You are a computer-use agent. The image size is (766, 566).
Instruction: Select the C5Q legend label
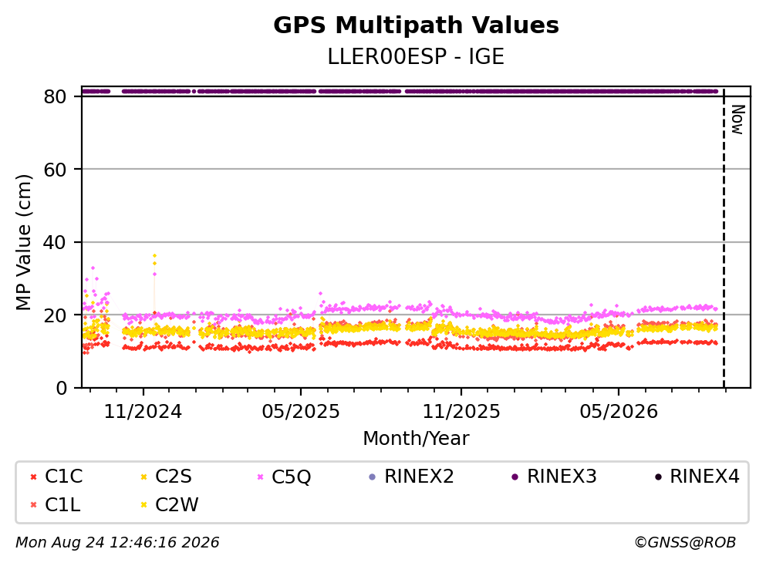click(291, 477)
